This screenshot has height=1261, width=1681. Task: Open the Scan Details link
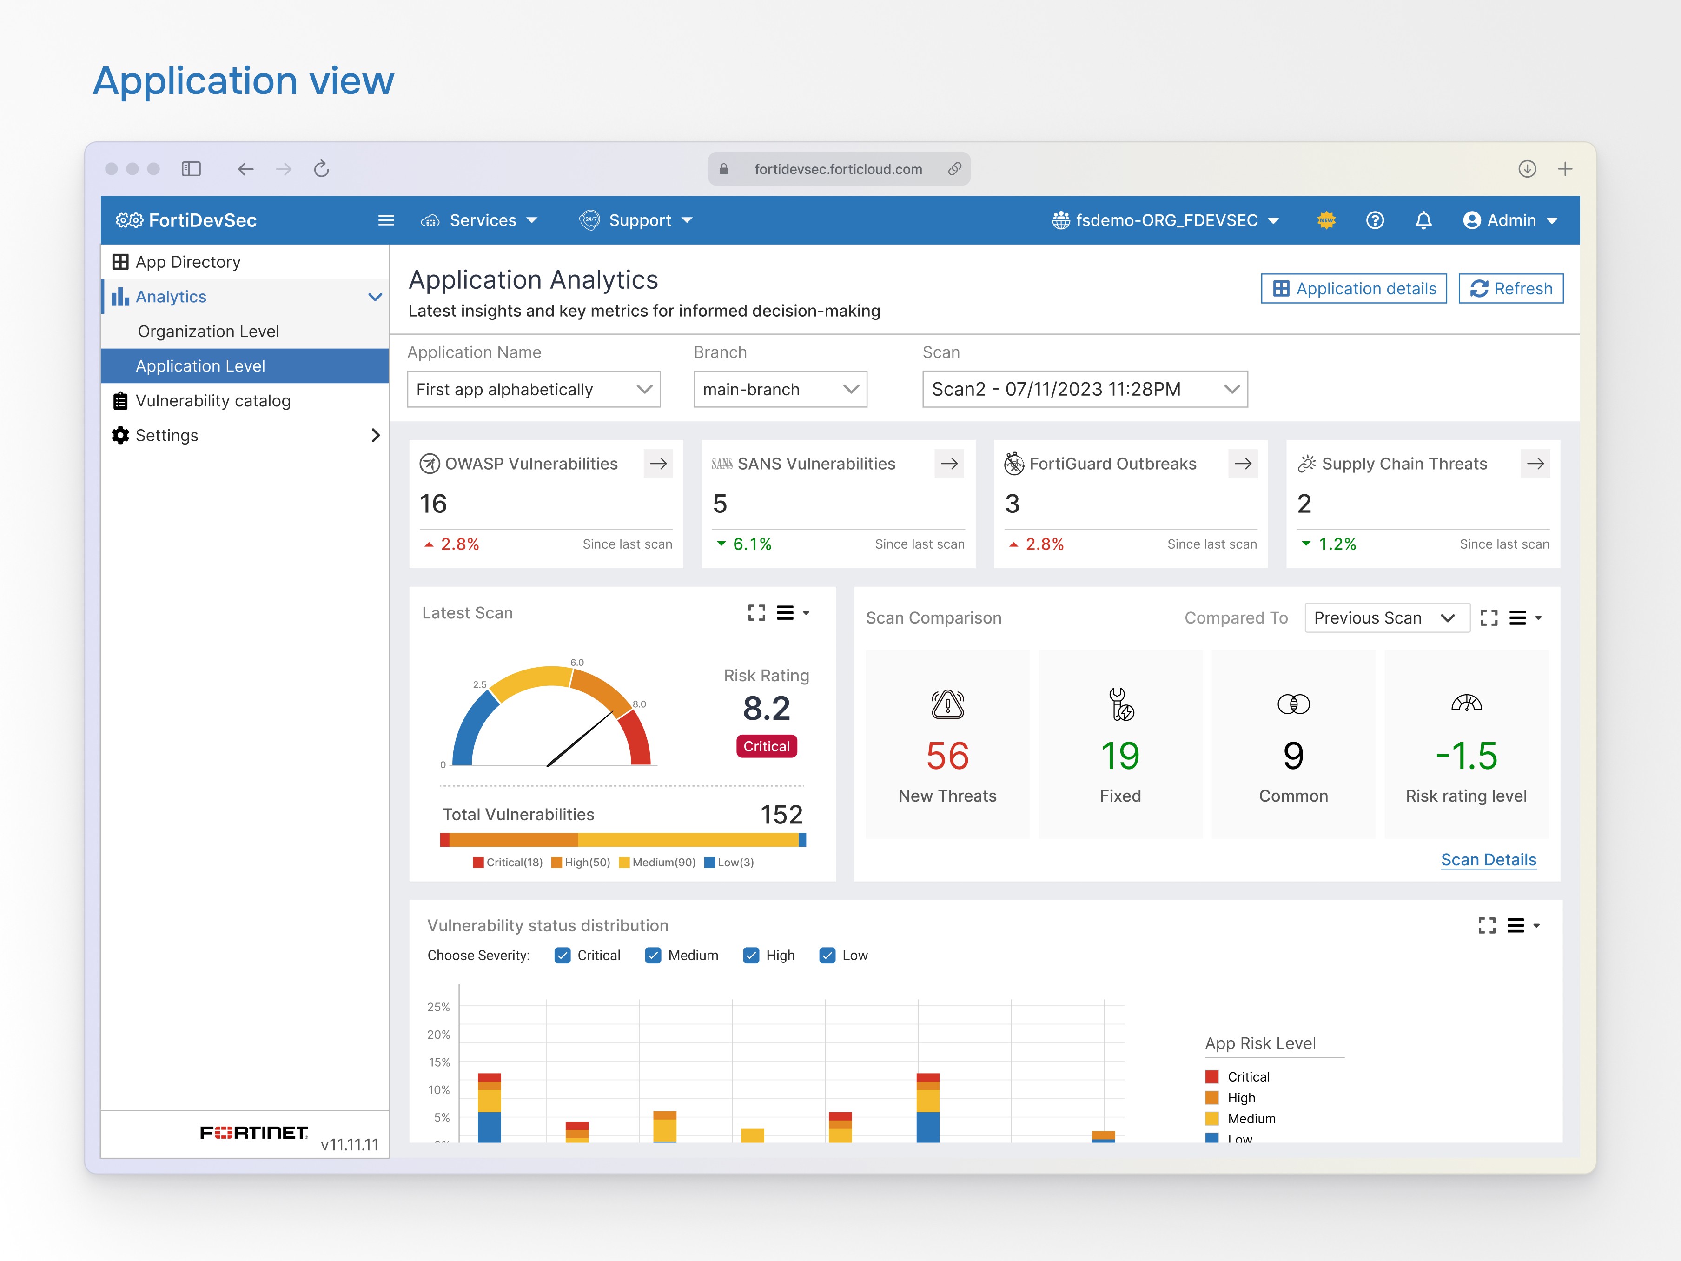[x=1488, y=860]
